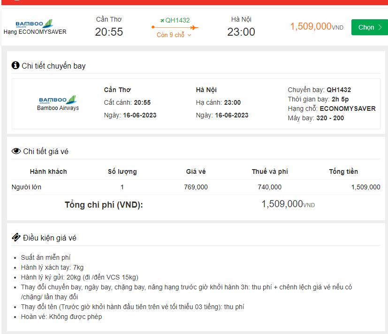Viewport: 388px width, 334px height.
Task: Click the chevron next to Còn 9 chỗ
Action: point(190,35)
